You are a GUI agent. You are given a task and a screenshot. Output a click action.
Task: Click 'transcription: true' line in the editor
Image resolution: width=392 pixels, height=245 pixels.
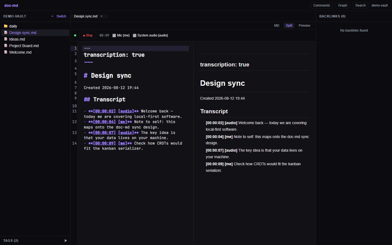pyautogui.click(x=114, y=55)
